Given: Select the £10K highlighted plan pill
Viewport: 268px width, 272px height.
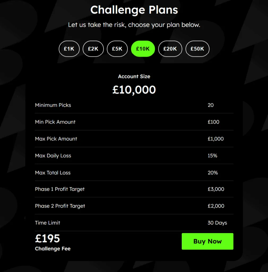Looking at the screenshot, I should click(143, 49).
